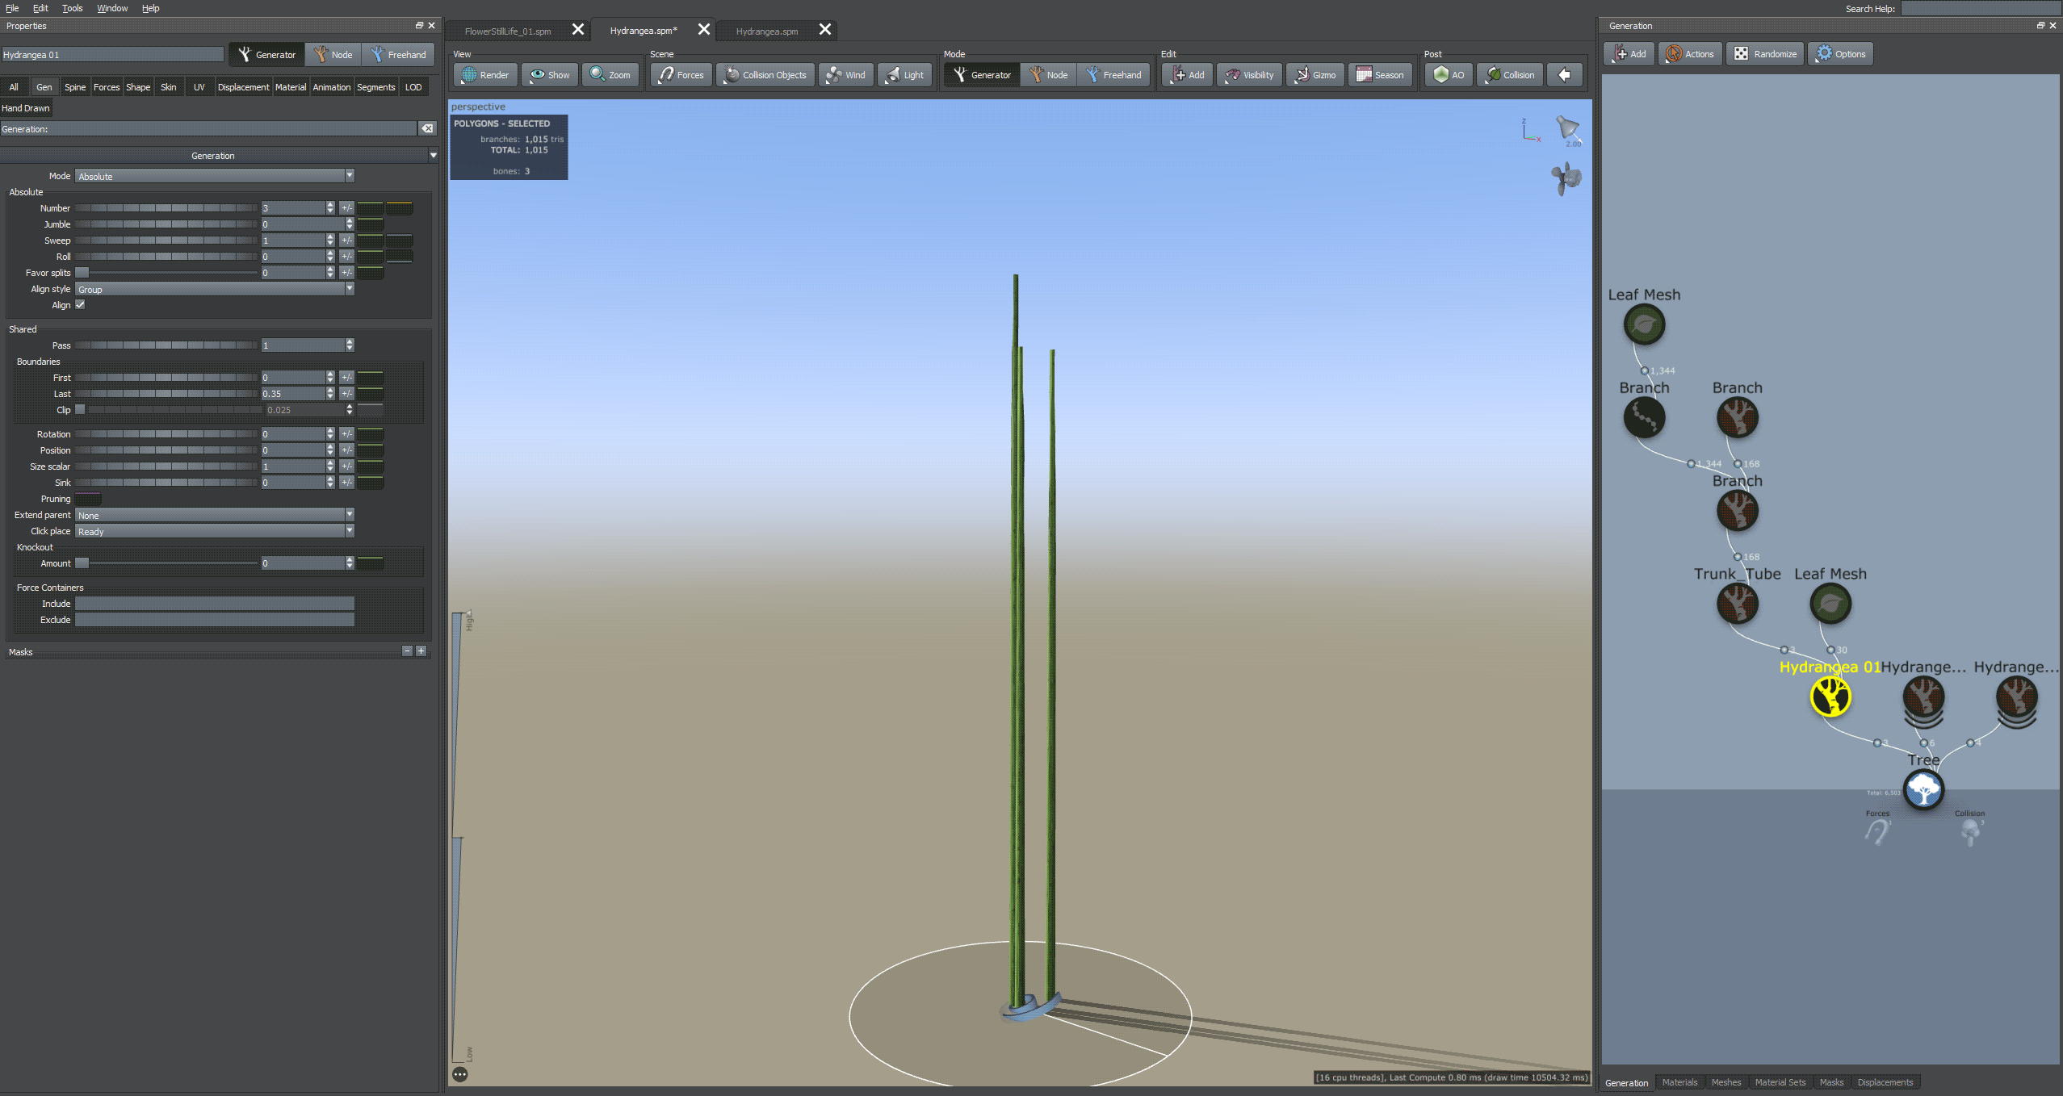Click the Render view button
Screen dimensions: 2063x1096
(485, 75)
